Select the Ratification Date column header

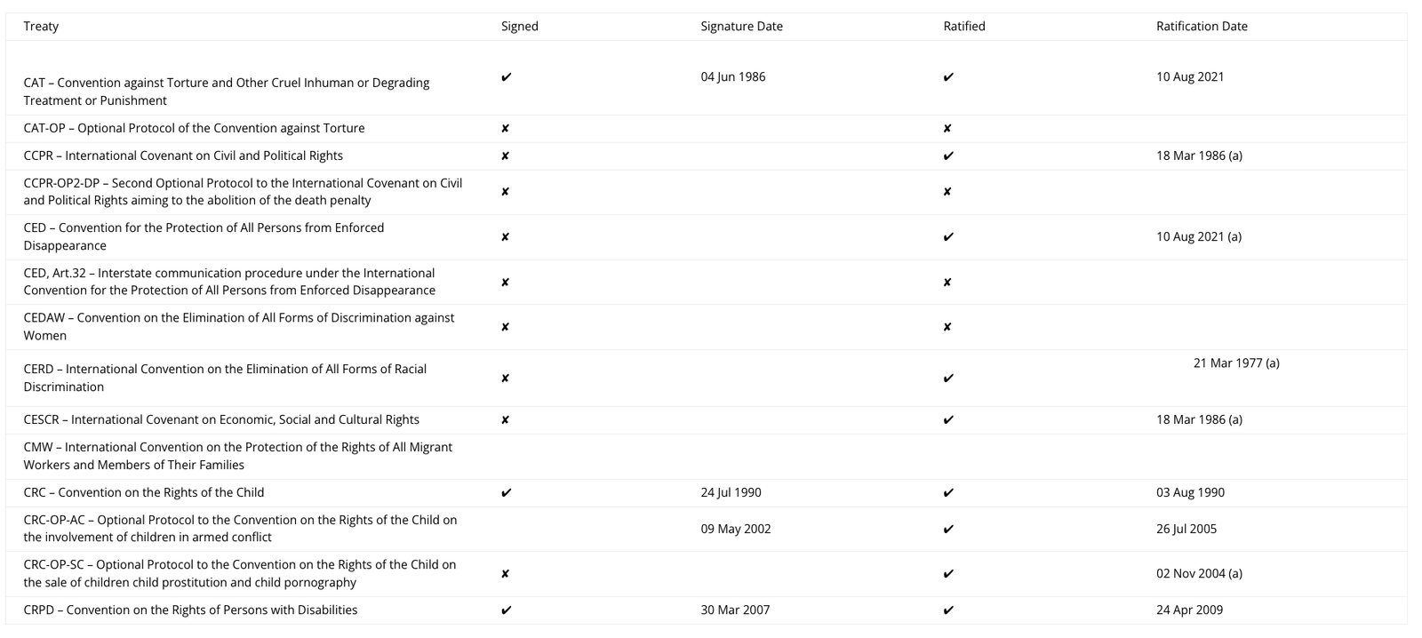point(1202,27)
